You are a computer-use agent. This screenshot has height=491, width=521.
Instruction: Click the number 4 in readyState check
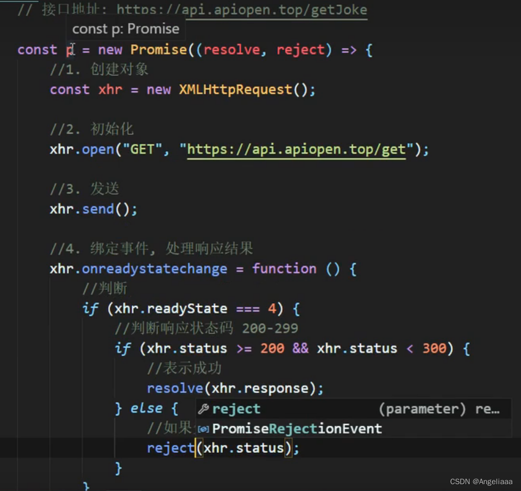pos(272,309)
